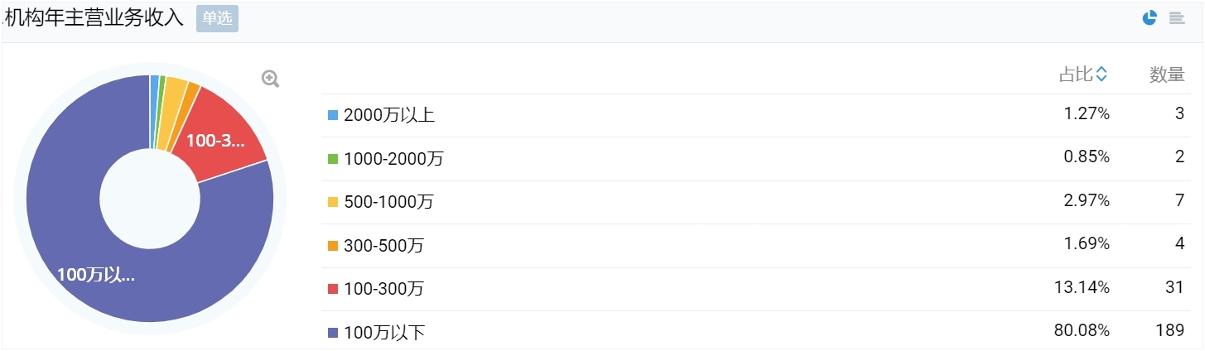The image size is (1205, 351).
Task: Select the 2000万以上 legend label
Action: pyautogui.click(x=389, y=115)
